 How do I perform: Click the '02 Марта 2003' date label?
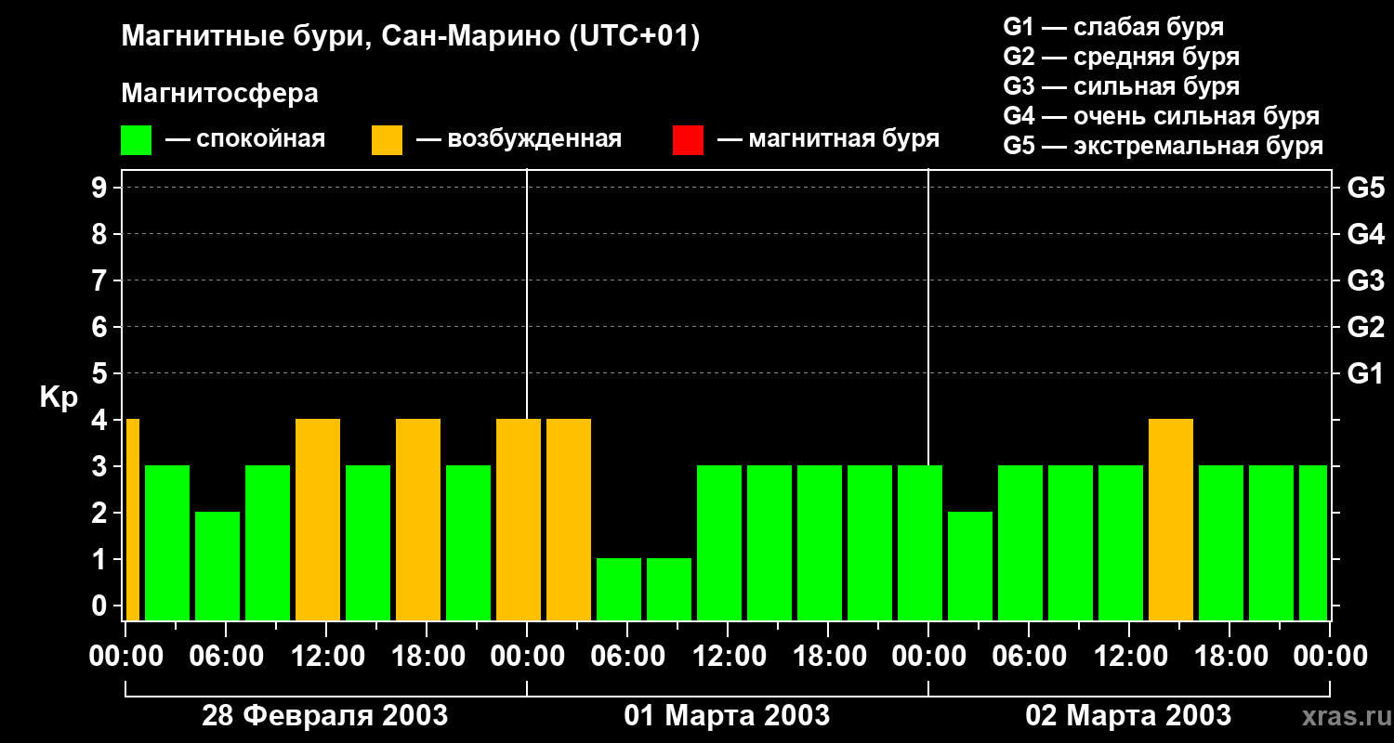pyautogui.click(x=1128, y=716)
